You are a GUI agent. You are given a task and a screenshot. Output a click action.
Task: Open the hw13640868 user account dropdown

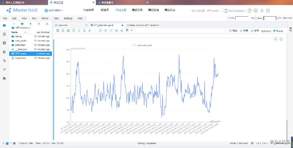[237, 10]
